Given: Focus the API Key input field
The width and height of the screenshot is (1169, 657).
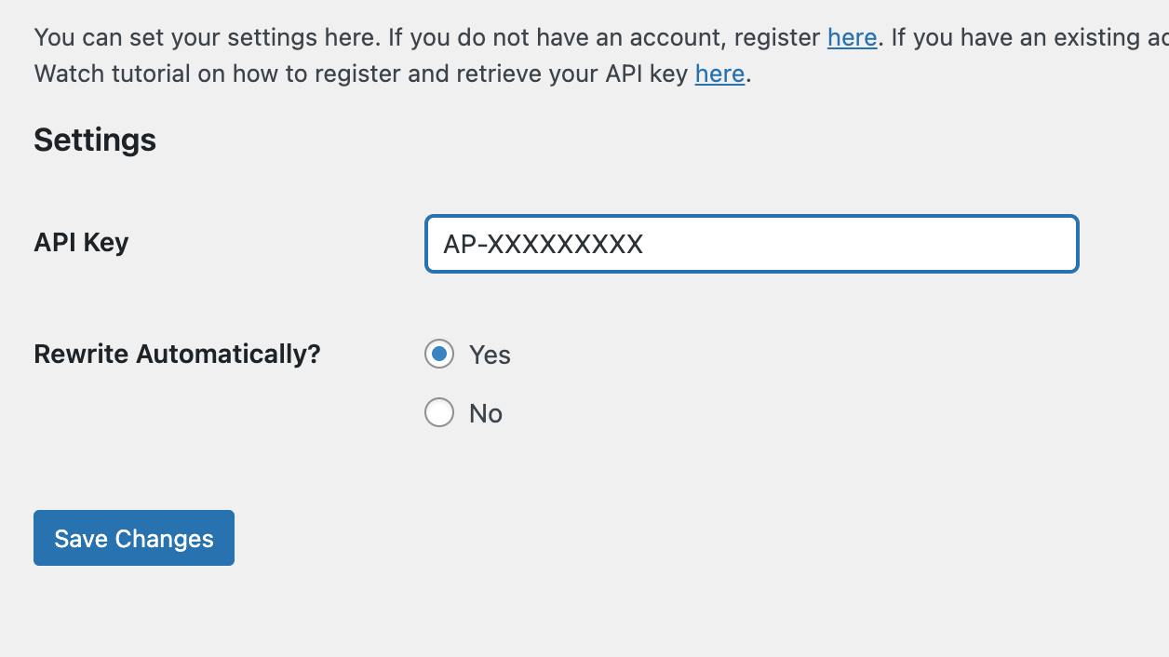Looking at the screenshot, I should [752, 244].
